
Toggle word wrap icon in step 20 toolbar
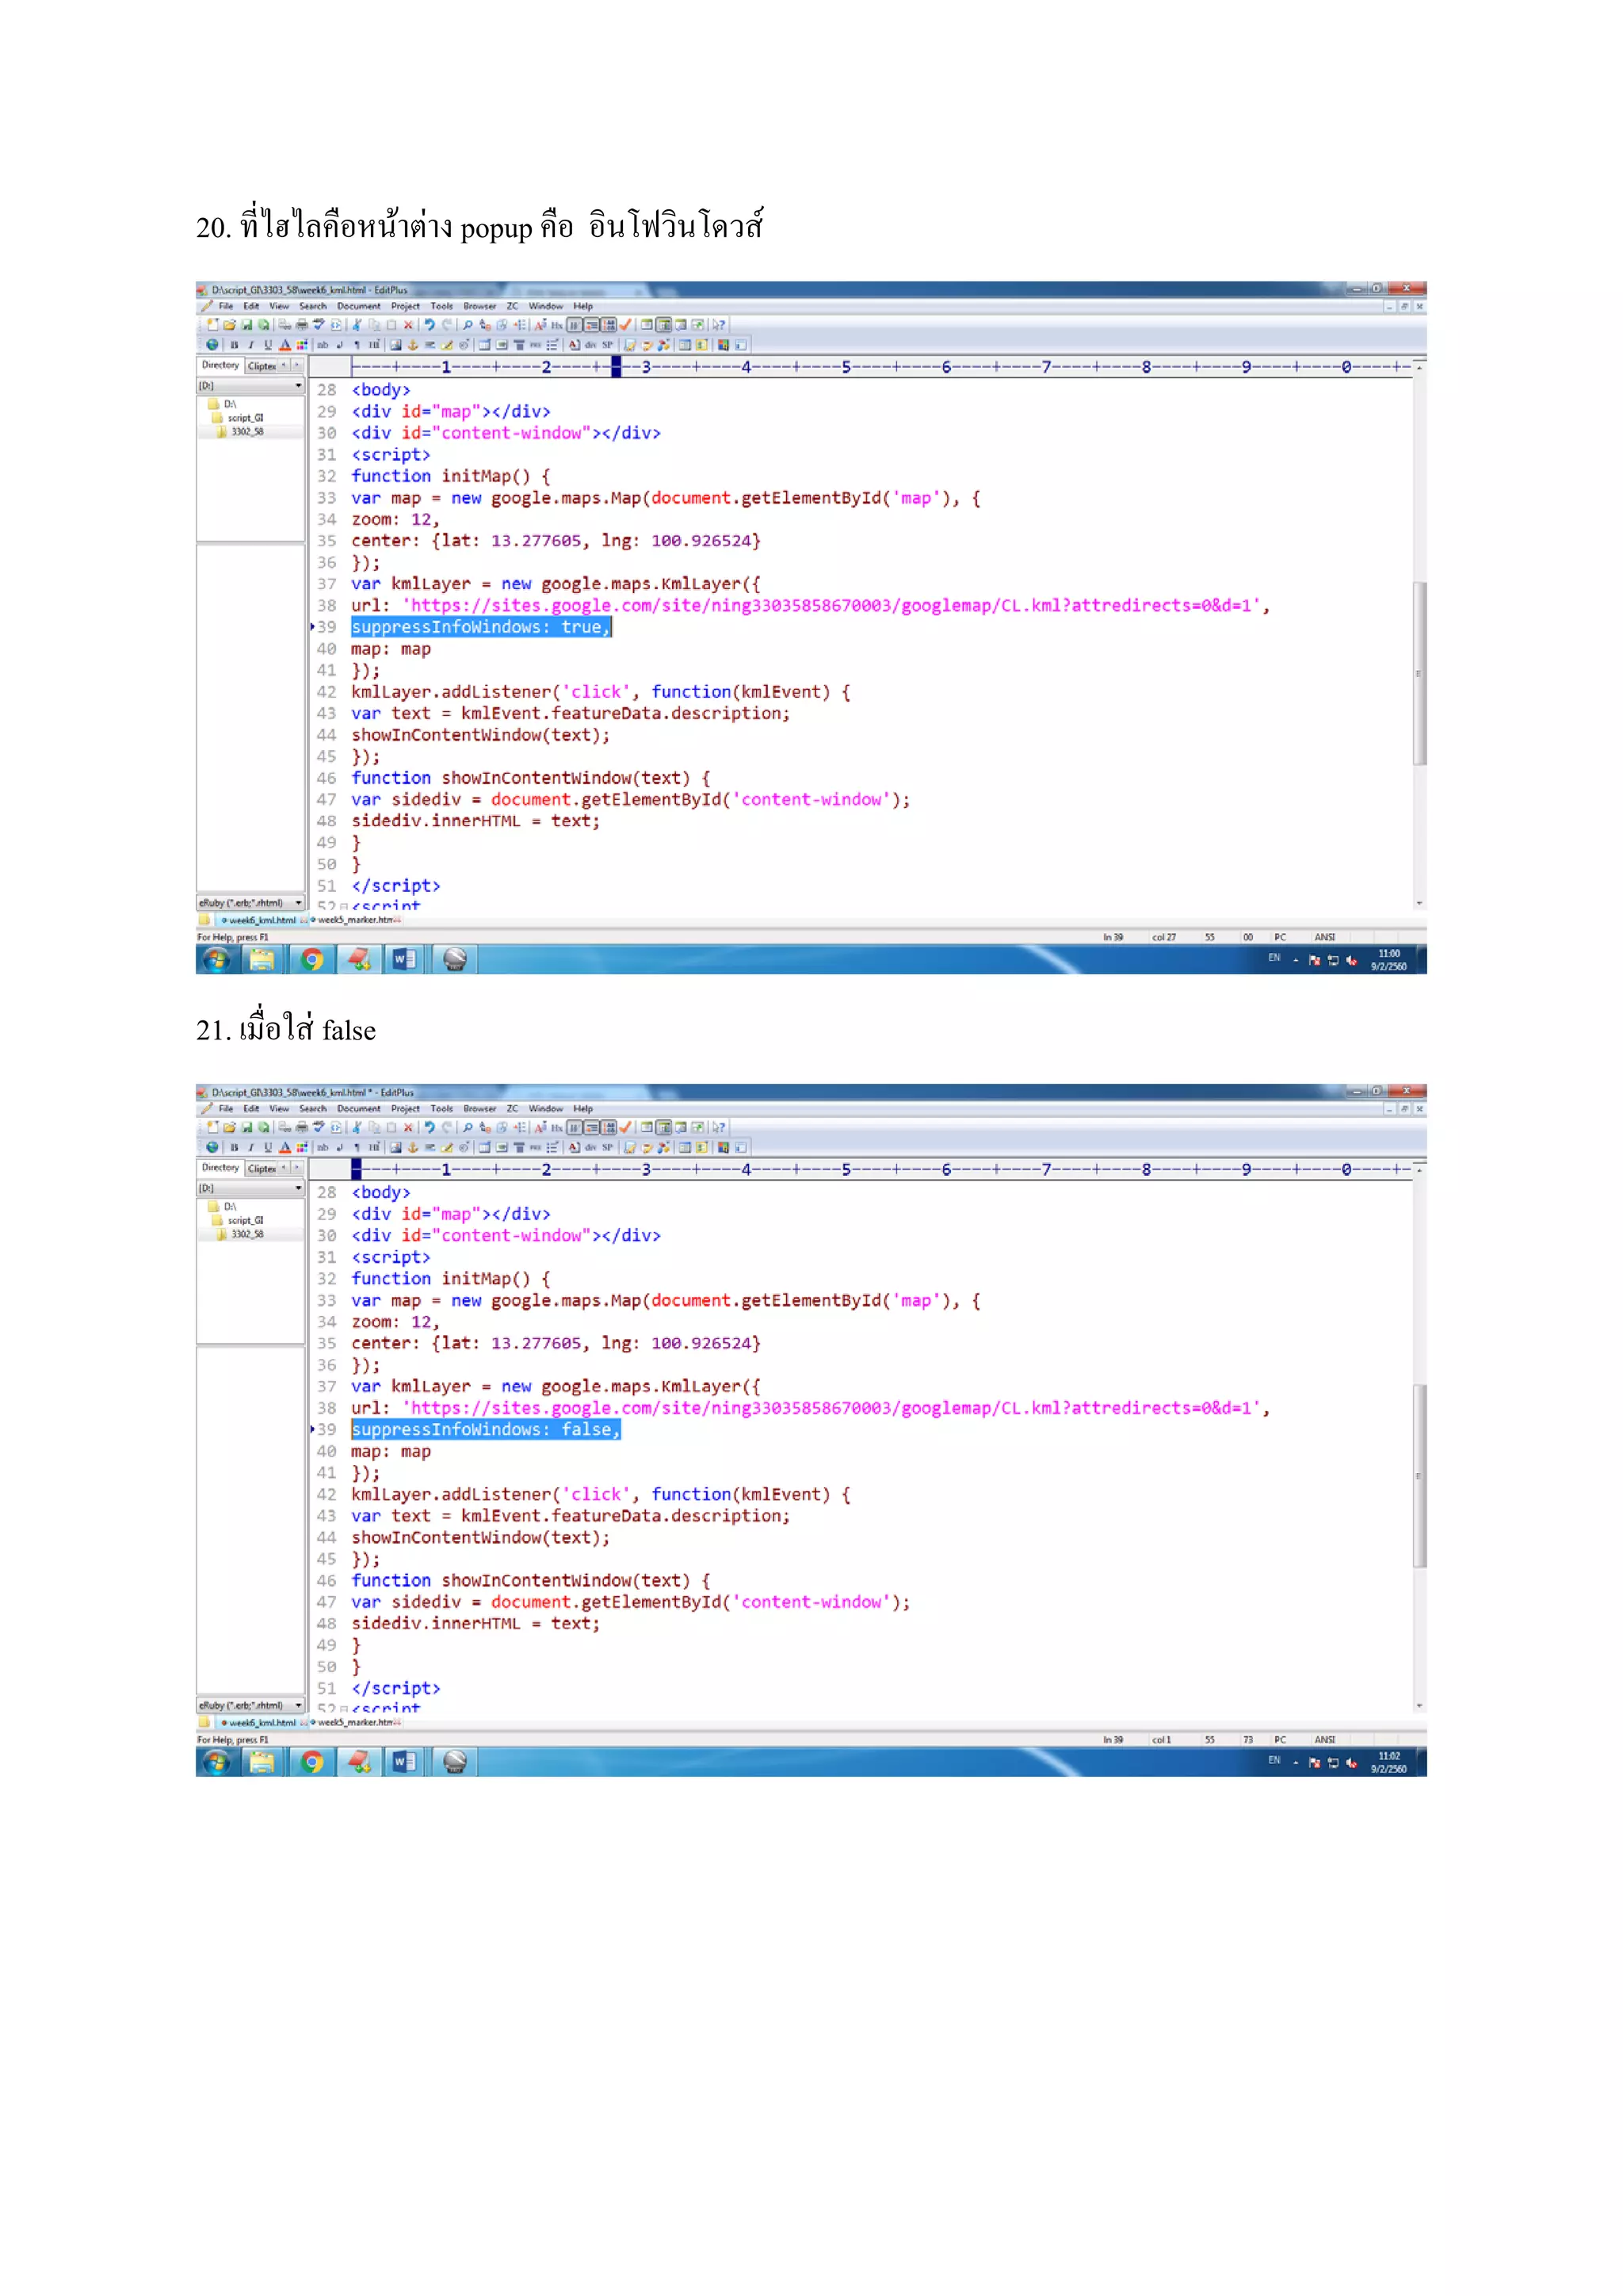pyautogui.click(x=575, y=325)
